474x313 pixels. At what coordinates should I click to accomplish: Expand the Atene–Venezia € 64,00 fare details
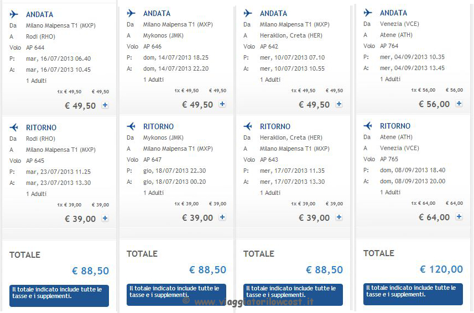pyautogui.click(x=459, y=216)
